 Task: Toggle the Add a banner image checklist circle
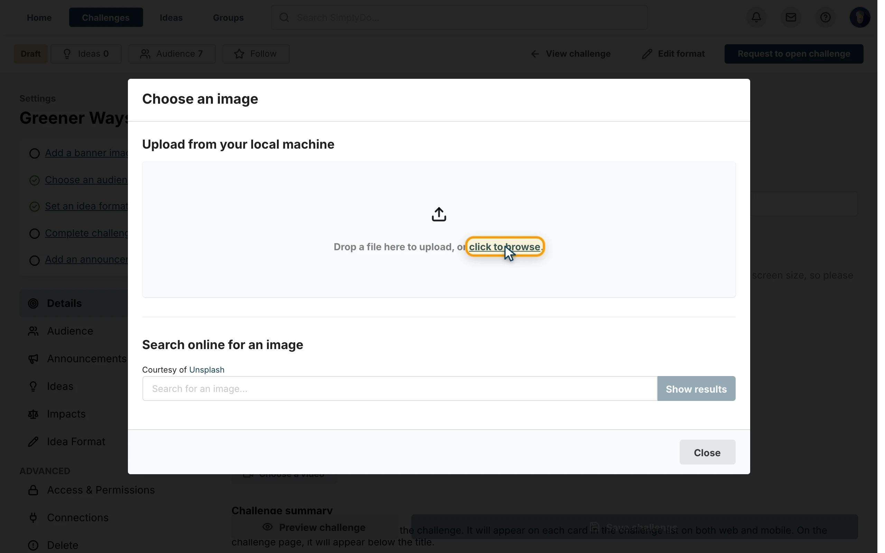(34, 153)
